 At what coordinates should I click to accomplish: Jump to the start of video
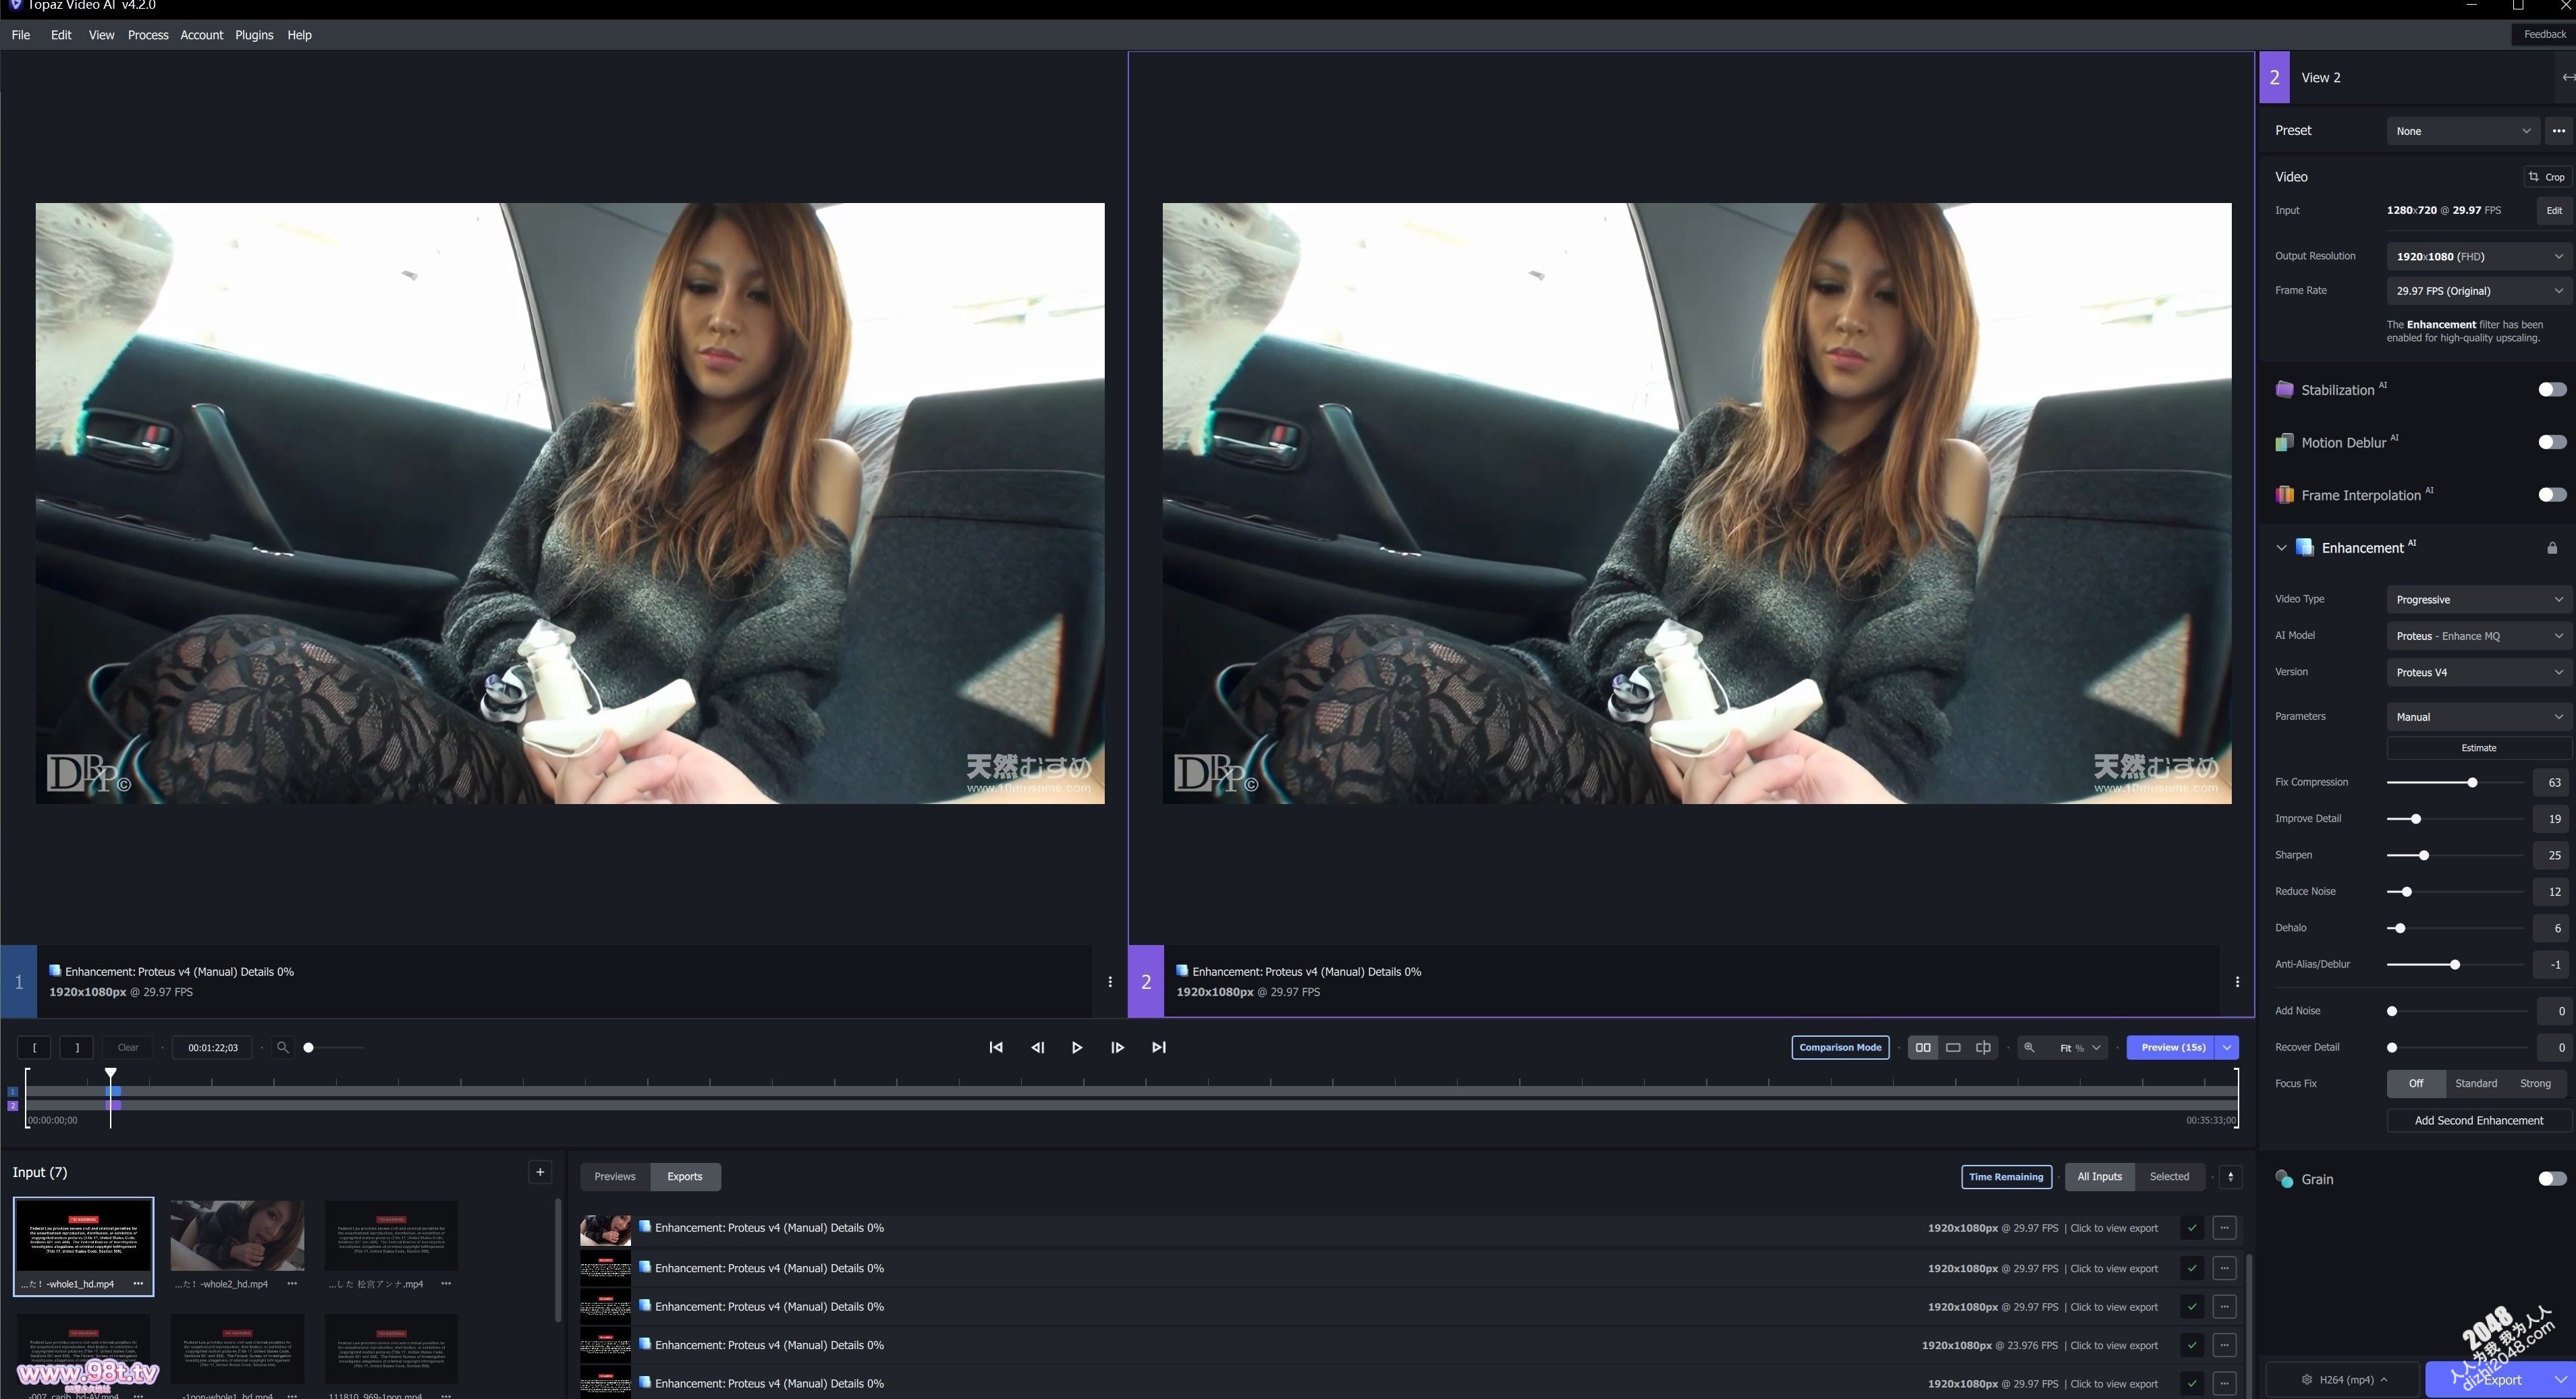pyautogui.click(x=996, y=1048)
